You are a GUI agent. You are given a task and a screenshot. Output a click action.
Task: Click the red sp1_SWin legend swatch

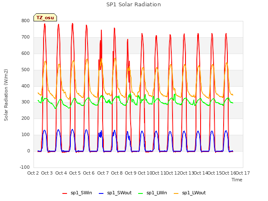(65, 193)
